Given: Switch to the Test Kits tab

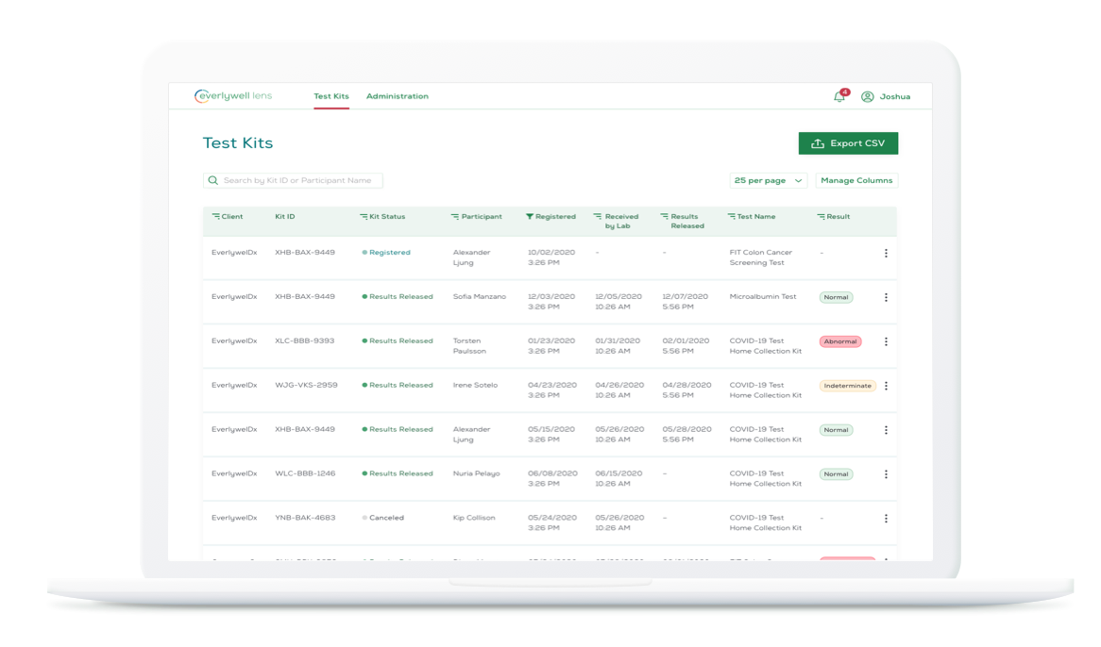Looking at the screenshot, I should point(331,97).
